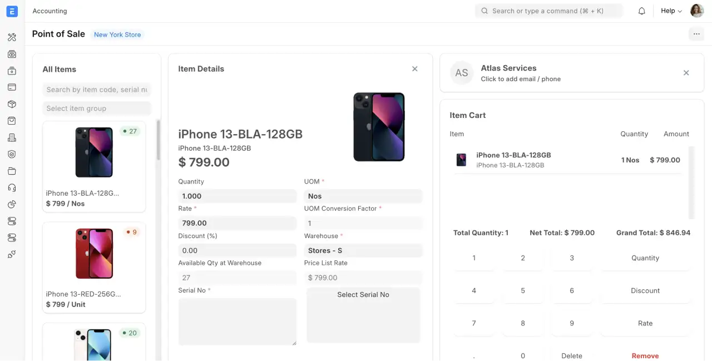Open the Warehouse Stores - S field

[363, 250]
